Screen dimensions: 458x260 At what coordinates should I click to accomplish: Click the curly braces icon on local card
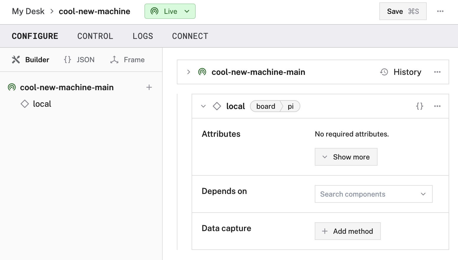pos(419,106)
